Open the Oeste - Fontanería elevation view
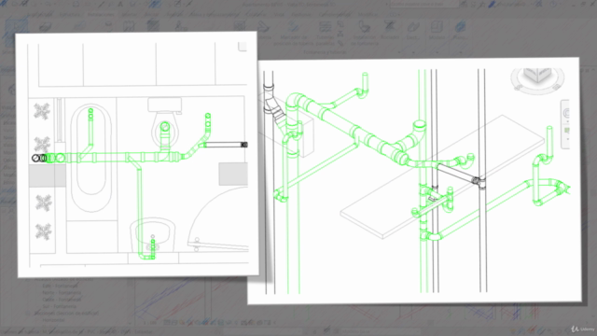The height and width of the screenshot is (336, 597). coord(62,300)
